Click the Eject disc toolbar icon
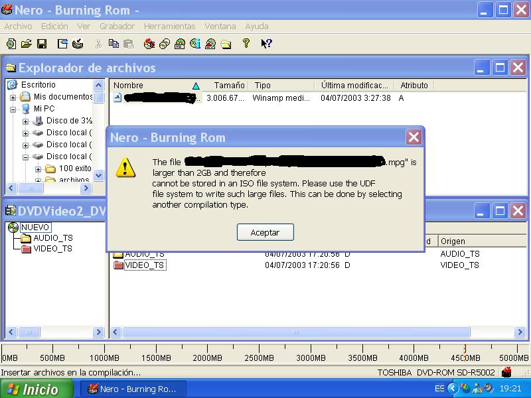 210,44
